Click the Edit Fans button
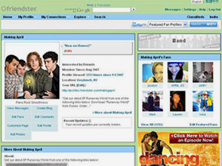 click(x=18, y=117)
